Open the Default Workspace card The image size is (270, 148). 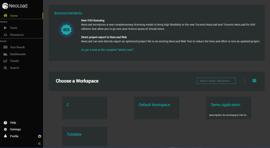tap(156, 108)
